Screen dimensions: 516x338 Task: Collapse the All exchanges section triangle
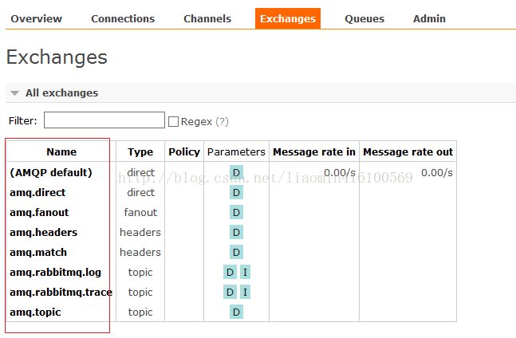(14, 93)
